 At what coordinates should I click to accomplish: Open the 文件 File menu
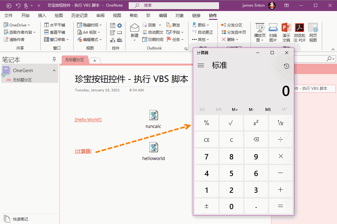pos(8,15)
